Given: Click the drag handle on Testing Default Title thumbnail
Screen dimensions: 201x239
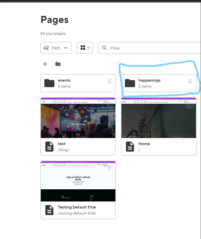Looking at the screenshot, I should tap(110, 168).
